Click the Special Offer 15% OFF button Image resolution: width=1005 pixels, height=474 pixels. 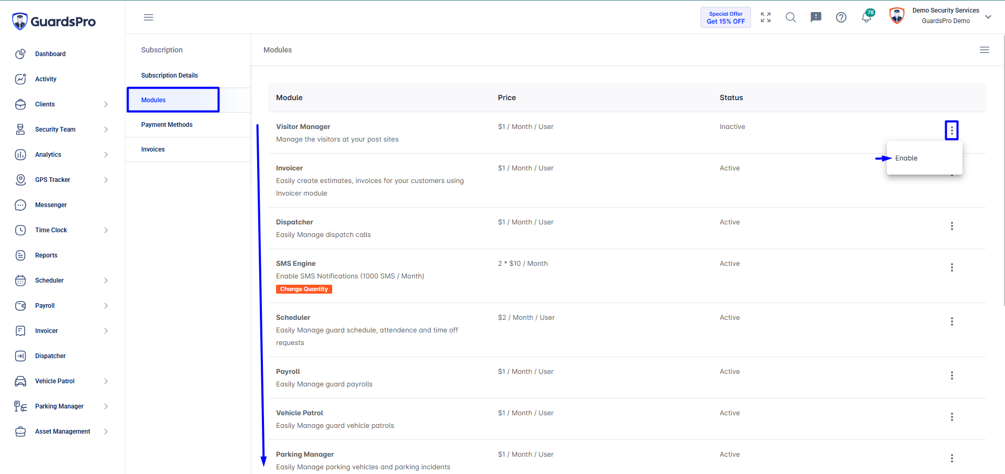coord(726,17)
